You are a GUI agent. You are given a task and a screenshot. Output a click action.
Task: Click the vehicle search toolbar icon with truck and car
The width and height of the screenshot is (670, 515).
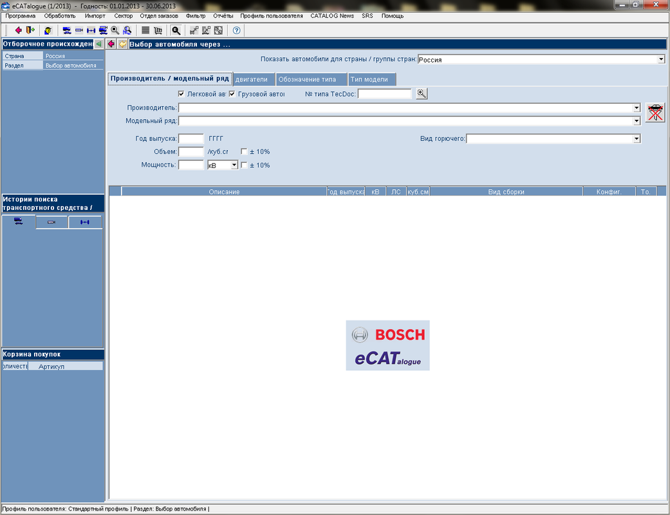coord(67,30)
